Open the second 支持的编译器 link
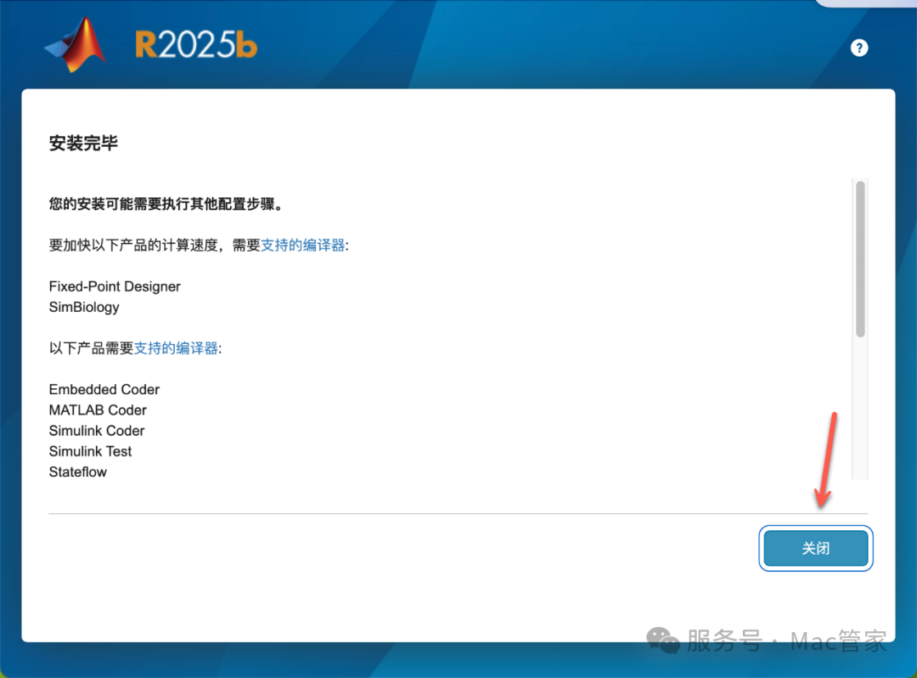This screenshot has height=678, width=917. pos(175,347)
